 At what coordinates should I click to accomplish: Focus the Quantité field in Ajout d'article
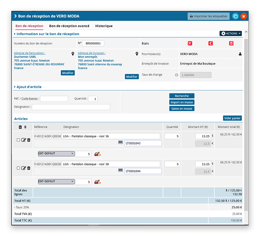pyautogui.click(x=93, y=99)
